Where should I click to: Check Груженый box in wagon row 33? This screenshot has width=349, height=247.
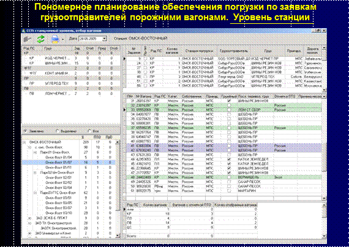click(x=229, y=110)
